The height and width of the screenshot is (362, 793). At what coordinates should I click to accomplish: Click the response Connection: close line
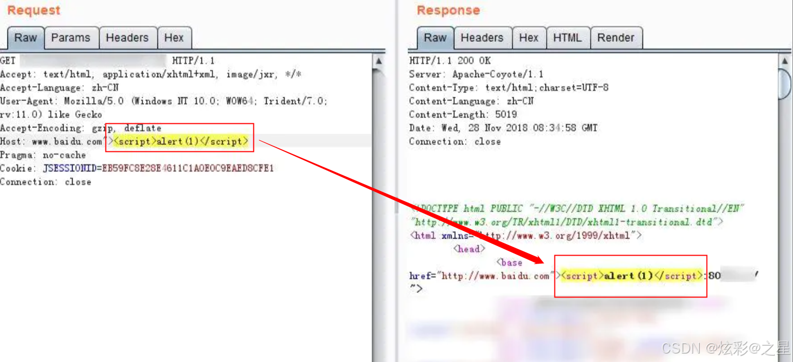(455, 141)
